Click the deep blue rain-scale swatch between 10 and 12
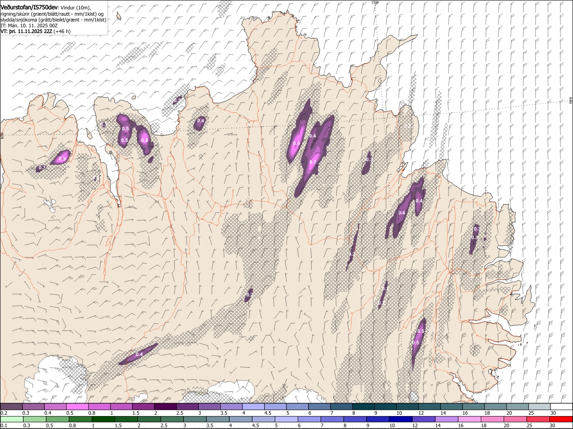This screenshot has height=429, width=573. coord(401,419)
